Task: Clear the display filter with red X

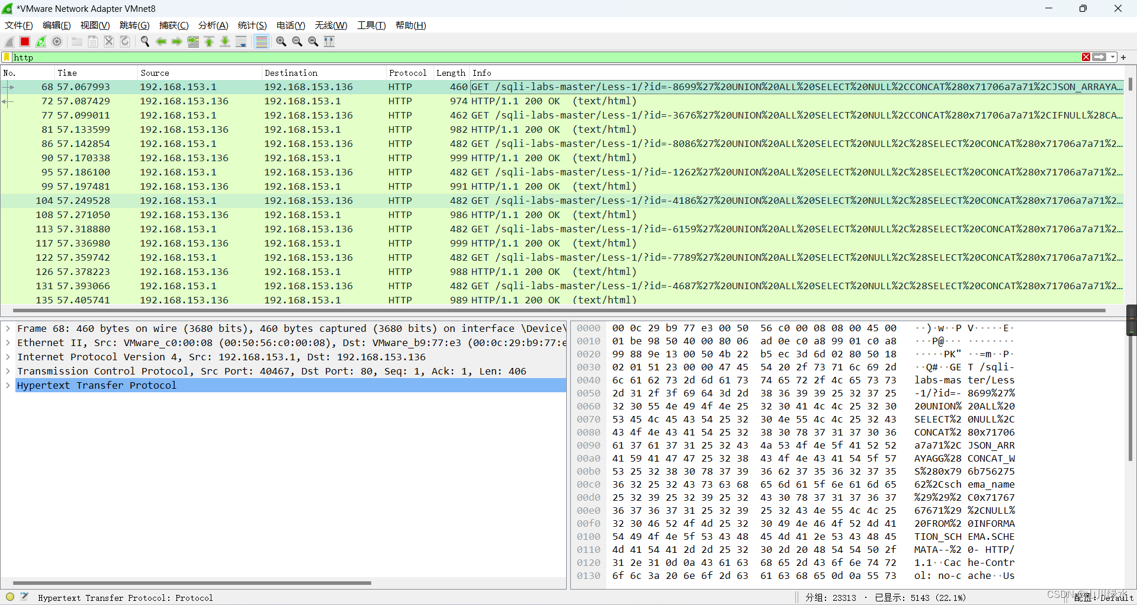Action: click(1086, 57)
